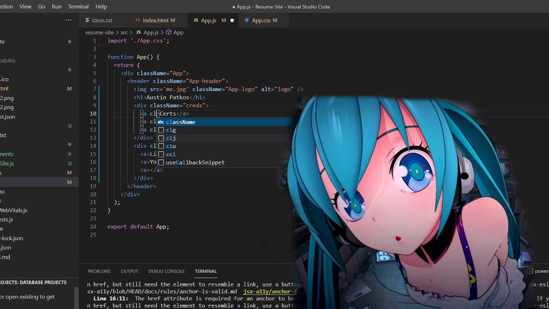This screenshot has height=309, width=549.
Task: Open the ests.js file in explorer
Action: pyautogui.click(x=6, y=220)
